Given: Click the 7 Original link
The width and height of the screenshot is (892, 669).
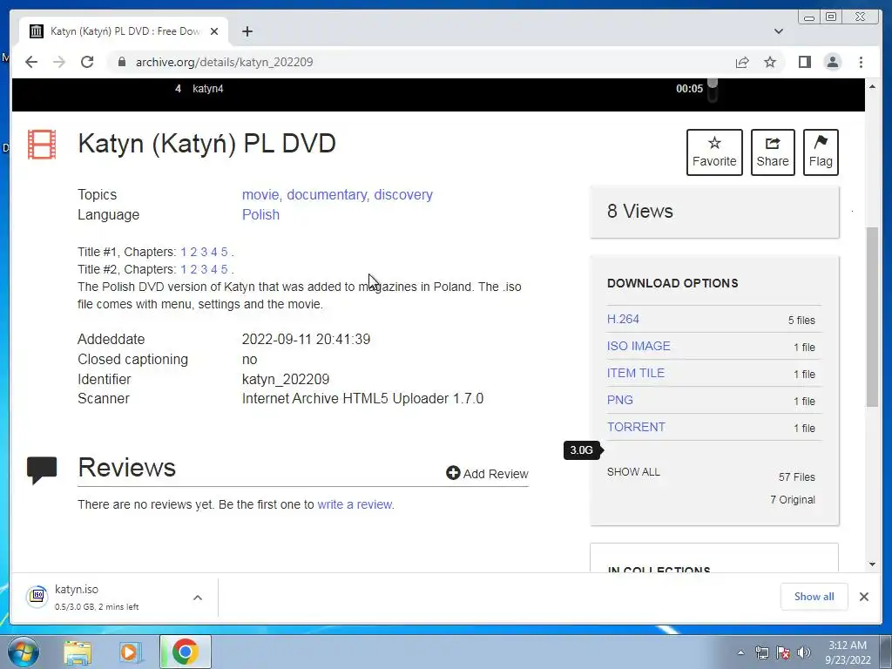Looking at the screenshot, I should coord(793,500).
